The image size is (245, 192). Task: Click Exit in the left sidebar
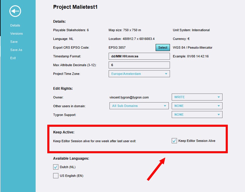(13, 58)
